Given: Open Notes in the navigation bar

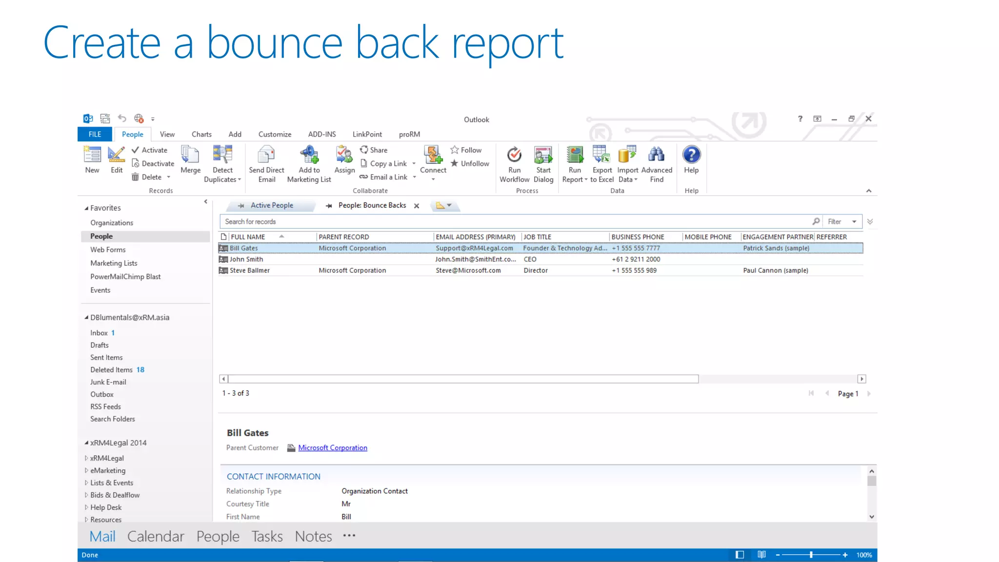Looking at the screenshot, I should [x=313, y=536].
